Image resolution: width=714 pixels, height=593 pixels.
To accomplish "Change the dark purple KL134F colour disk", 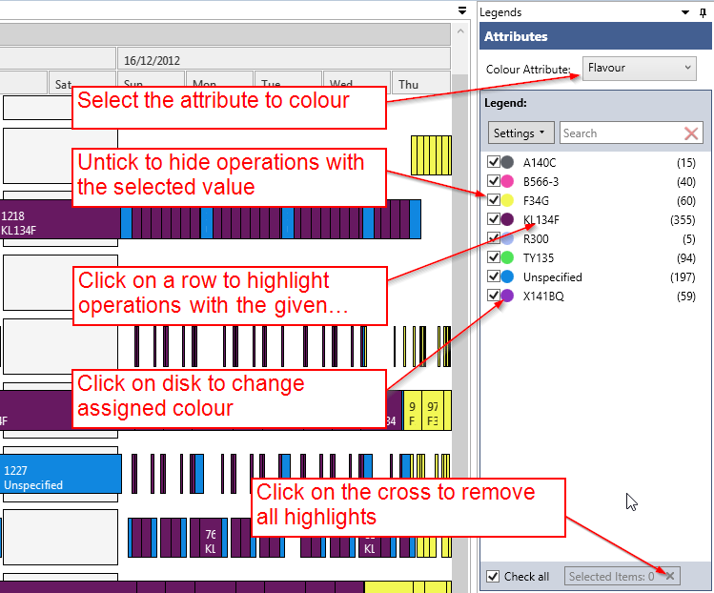I will pyautogui.click(x=508, y=220).
